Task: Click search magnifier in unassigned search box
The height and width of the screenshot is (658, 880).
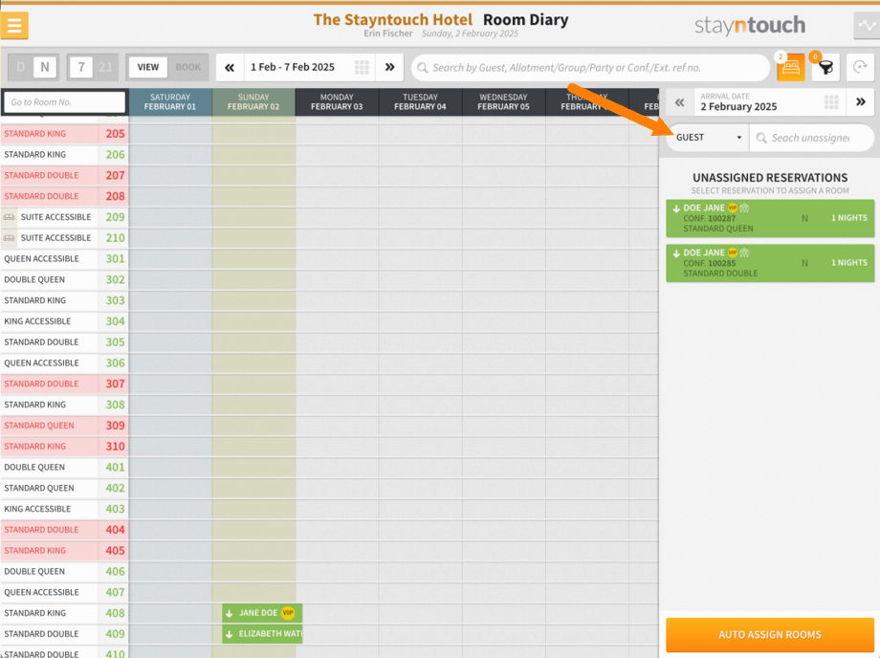Action: click(761, 138)
